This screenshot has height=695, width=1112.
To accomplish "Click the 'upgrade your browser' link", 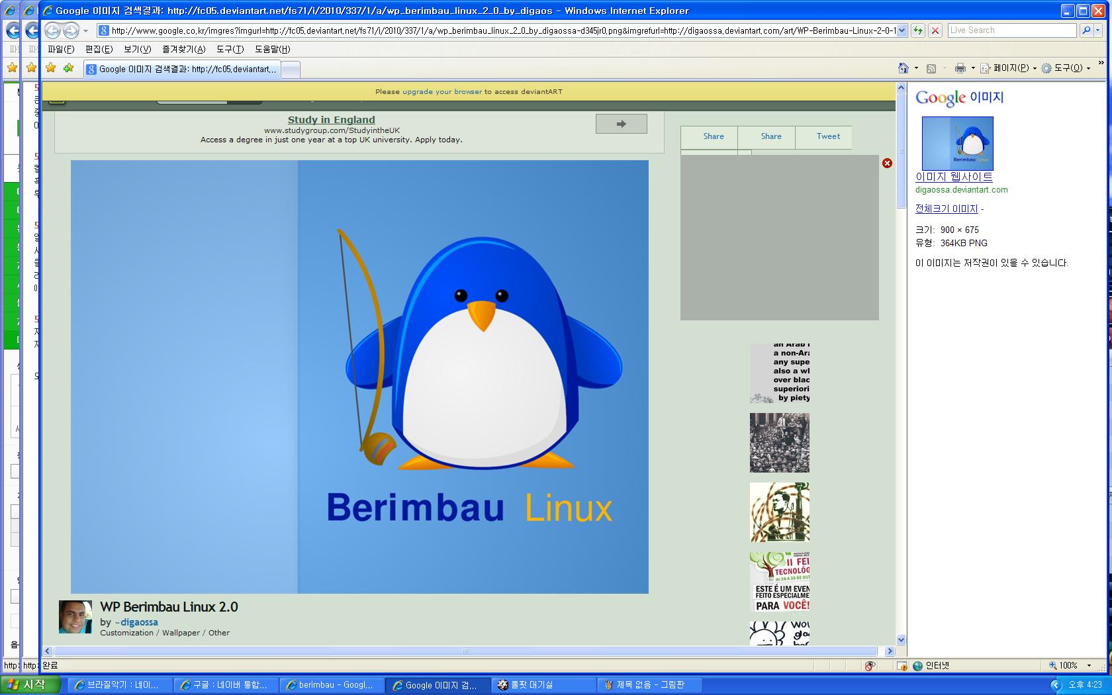I will (442, 92).
